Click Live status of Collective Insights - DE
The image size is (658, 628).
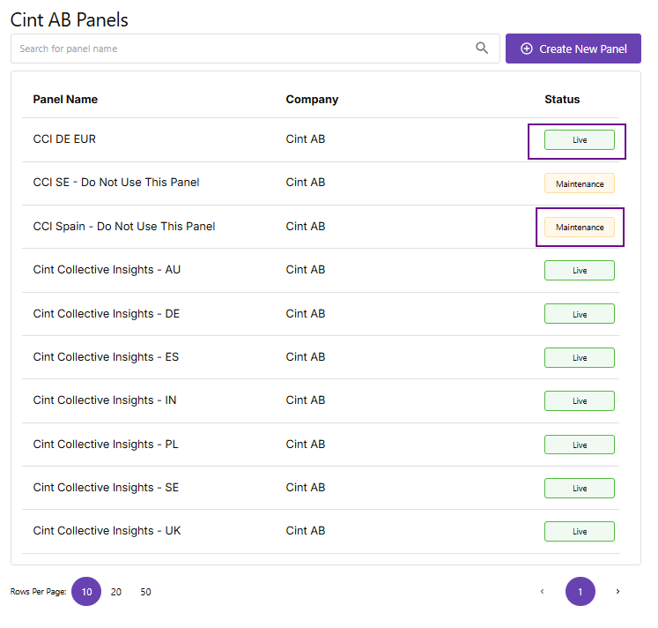pos(580,314)
